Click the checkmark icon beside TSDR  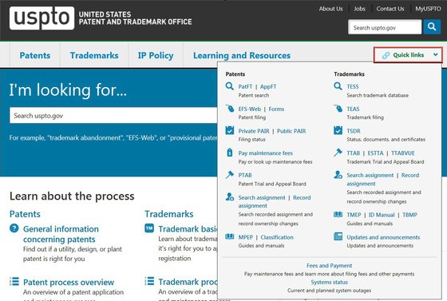338,130
